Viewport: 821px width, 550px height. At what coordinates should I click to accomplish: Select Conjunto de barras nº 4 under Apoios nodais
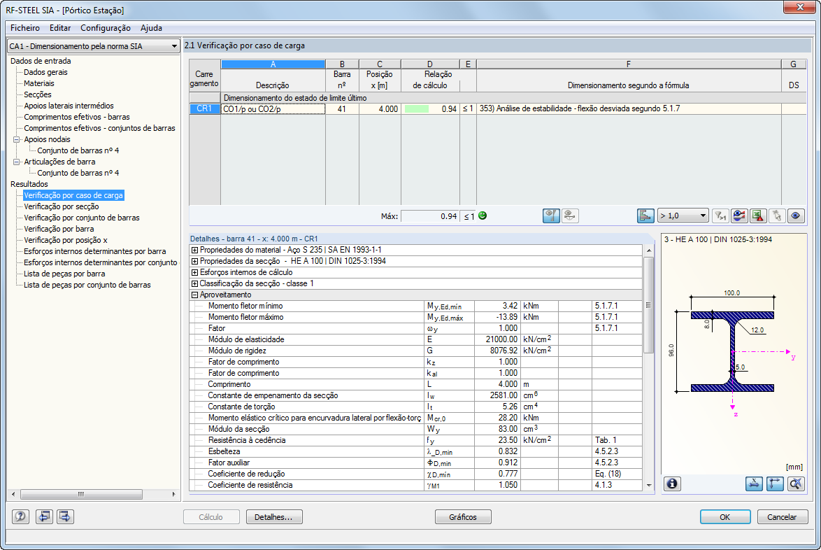click(78, 150)
